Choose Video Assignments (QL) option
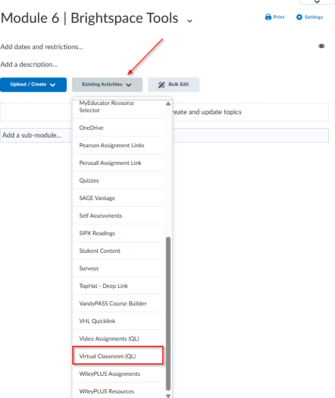 click(109, 339)
